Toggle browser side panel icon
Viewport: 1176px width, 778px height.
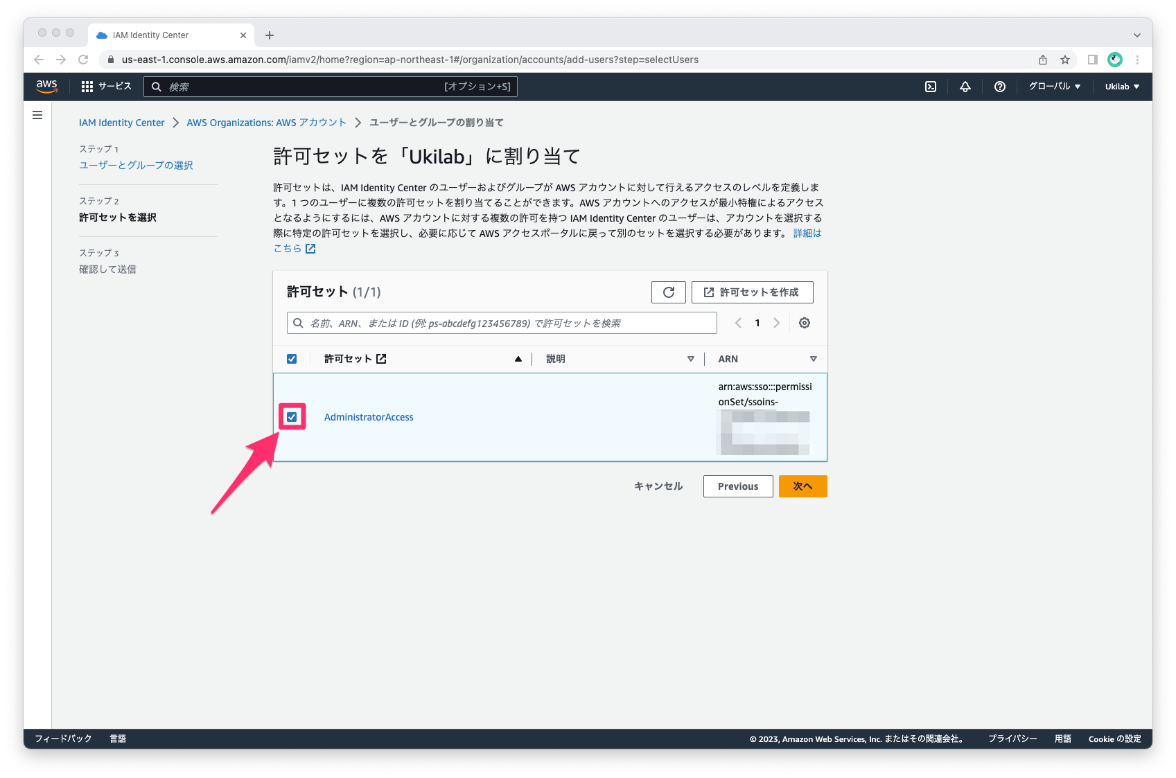tap(1093, 60)
